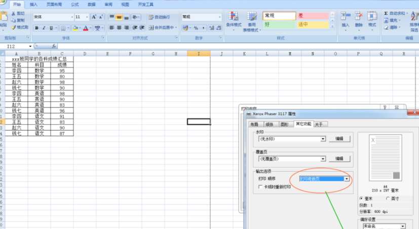
Task: Click the red Font Color swatch
Action: (x=86, y=28)
